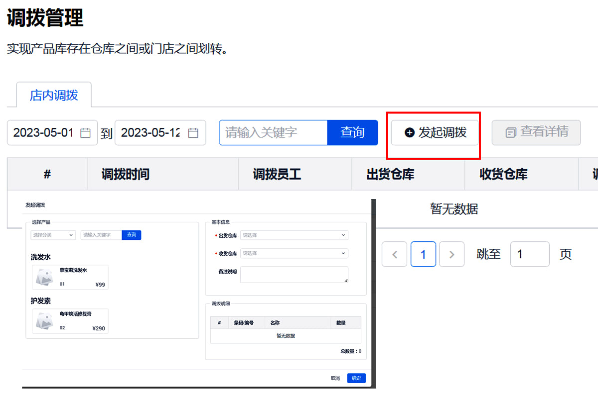
Task: Click the blue 查询 button beside main keyword field
Action: [x=352, y=132]
